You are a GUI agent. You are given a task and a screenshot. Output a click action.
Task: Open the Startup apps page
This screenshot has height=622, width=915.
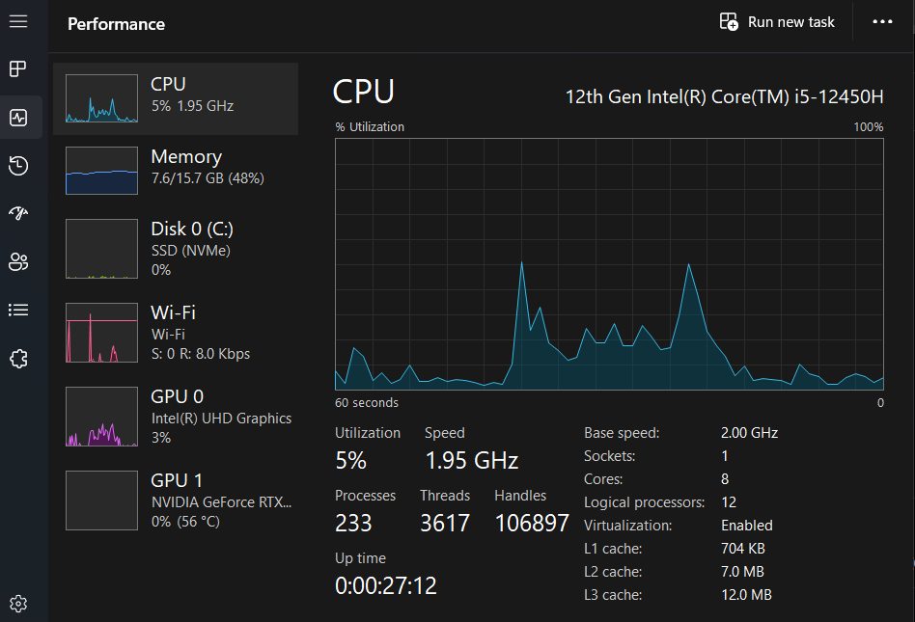[18, 214]
